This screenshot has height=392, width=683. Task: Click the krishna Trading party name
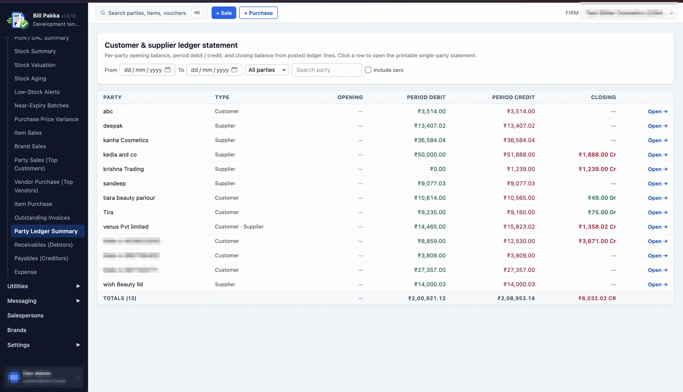point(123,169)
